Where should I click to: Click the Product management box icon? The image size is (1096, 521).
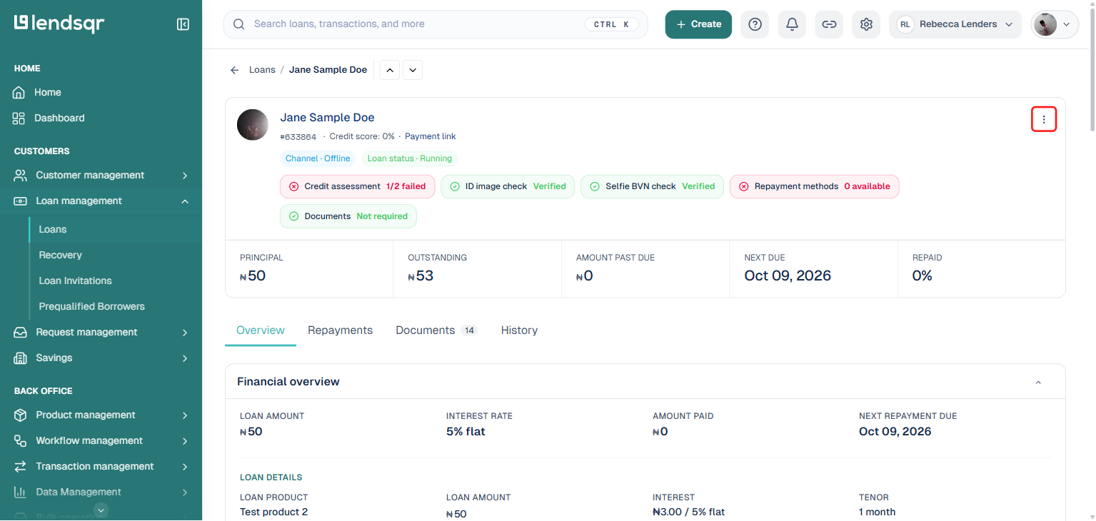pyautogui.click(x=21, y=415)
